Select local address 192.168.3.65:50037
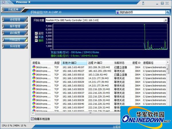The width and height of the screenshot is (172, 129). point(73,93)
